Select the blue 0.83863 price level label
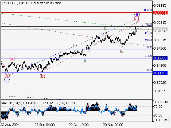 (160, 73)
